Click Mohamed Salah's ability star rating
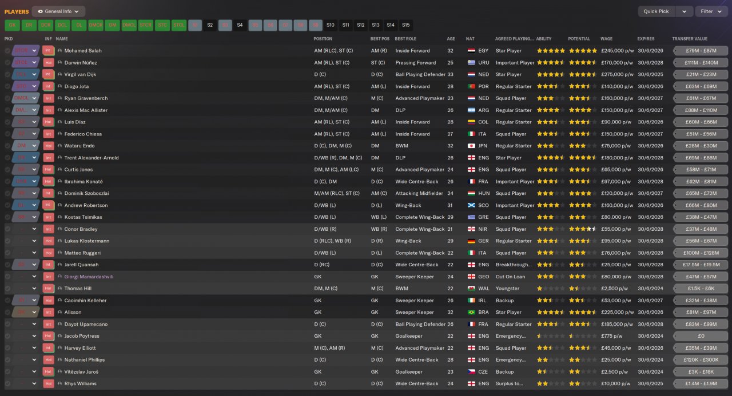 [551, 50]
